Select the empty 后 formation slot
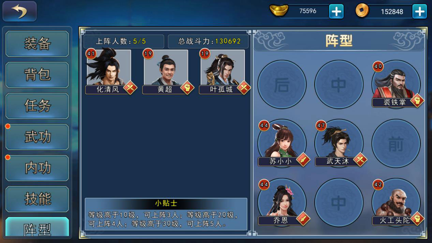432x243 pixels. coord(282,84)
